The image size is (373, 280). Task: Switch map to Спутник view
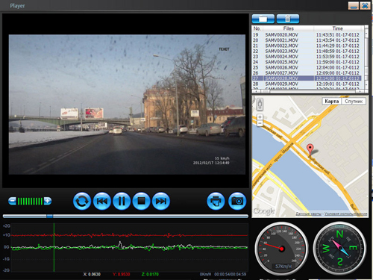tap(354, 102)
